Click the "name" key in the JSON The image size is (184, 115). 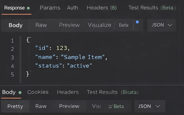coord(45,57)
